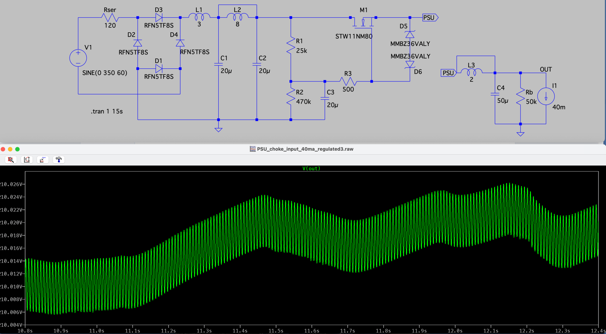This screenshot has width=606, height=334.
Task: Select the V1 voltage source symbol
Action: click(x=78, y=58)
